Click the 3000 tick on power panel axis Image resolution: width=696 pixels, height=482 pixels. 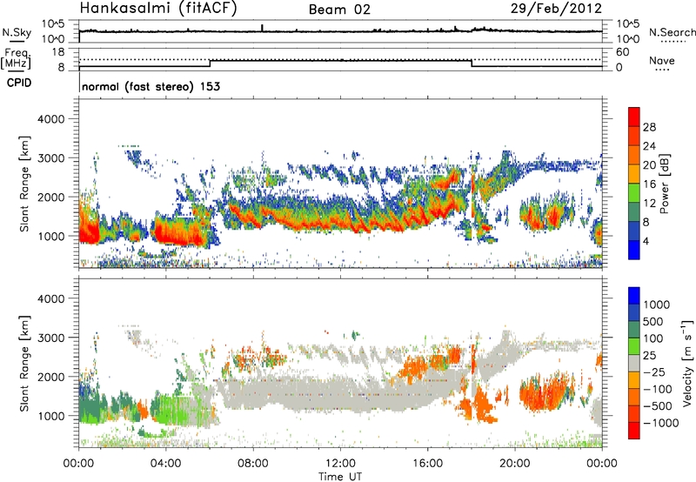pos(51,158)
